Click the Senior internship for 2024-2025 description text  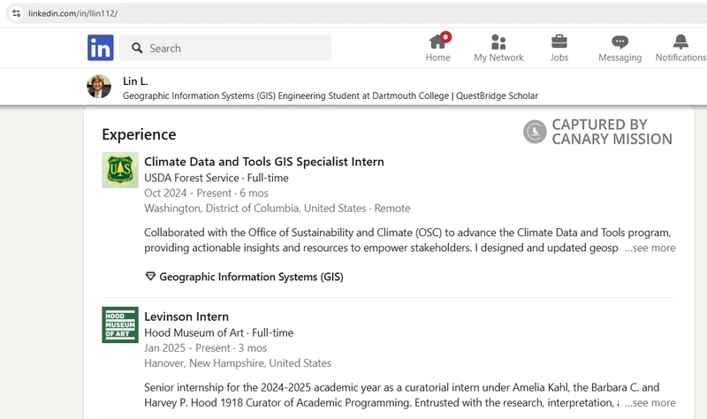click(402, 395)
